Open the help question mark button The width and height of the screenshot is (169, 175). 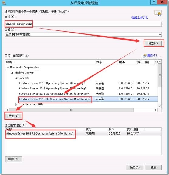pos(154,2)
